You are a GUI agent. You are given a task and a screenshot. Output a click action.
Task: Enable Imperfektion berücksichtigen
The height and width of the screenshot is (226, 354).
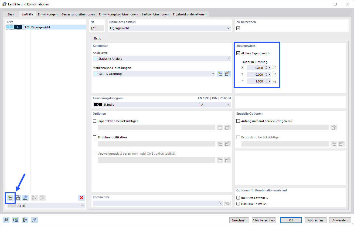[94, 121]
